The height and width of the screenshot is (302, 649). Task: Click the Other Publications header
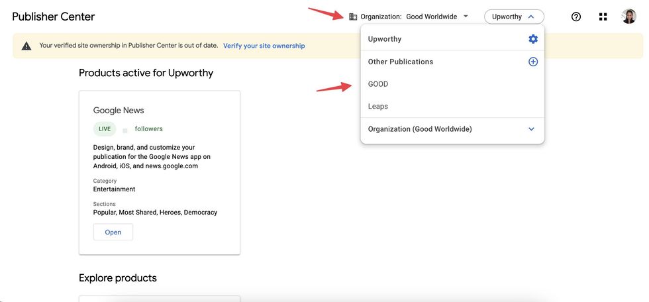point(401,62)
